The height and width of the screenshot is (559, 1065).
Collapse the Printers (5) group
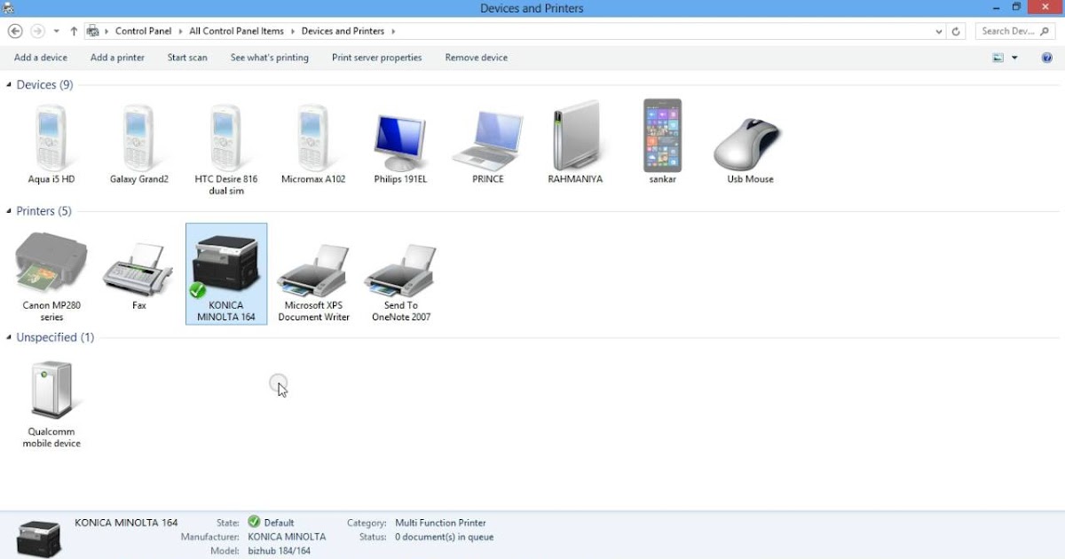9,211
